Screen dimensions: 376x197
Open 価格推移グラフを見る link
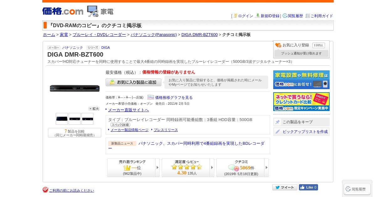point(174,98)
